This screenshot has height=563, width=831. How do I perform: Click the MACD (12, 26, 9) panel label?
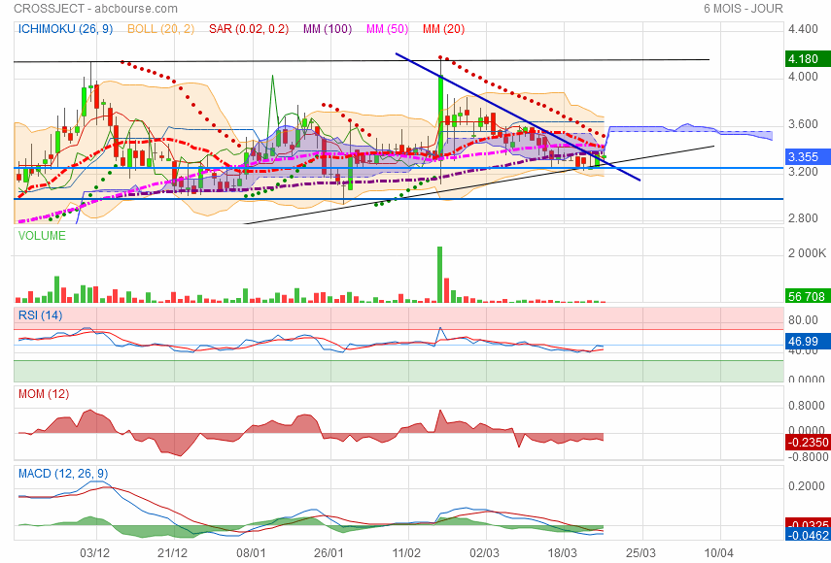click(x=63, y=474)
